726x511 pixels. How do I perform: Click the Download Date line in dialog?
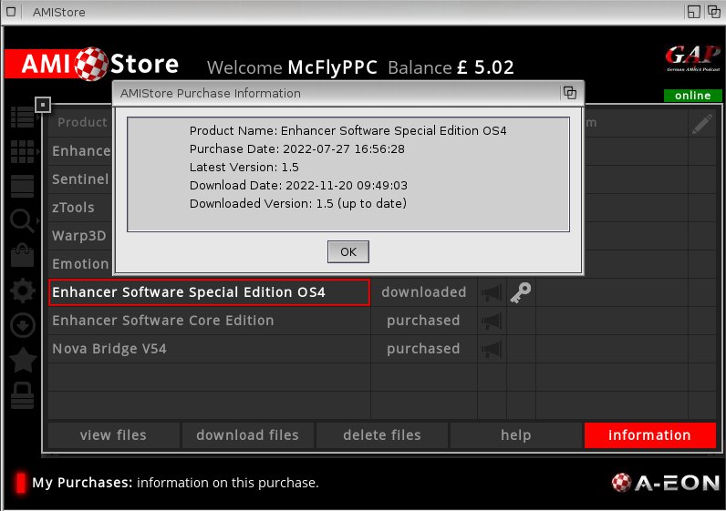coord(298,186)
